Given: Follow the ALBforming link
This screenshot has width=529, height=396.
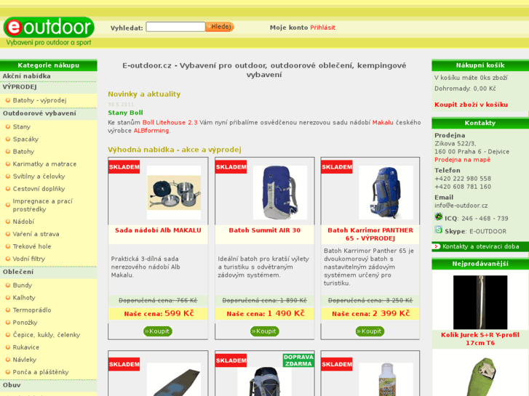Looking at the screenshot, I should [151, 131].
